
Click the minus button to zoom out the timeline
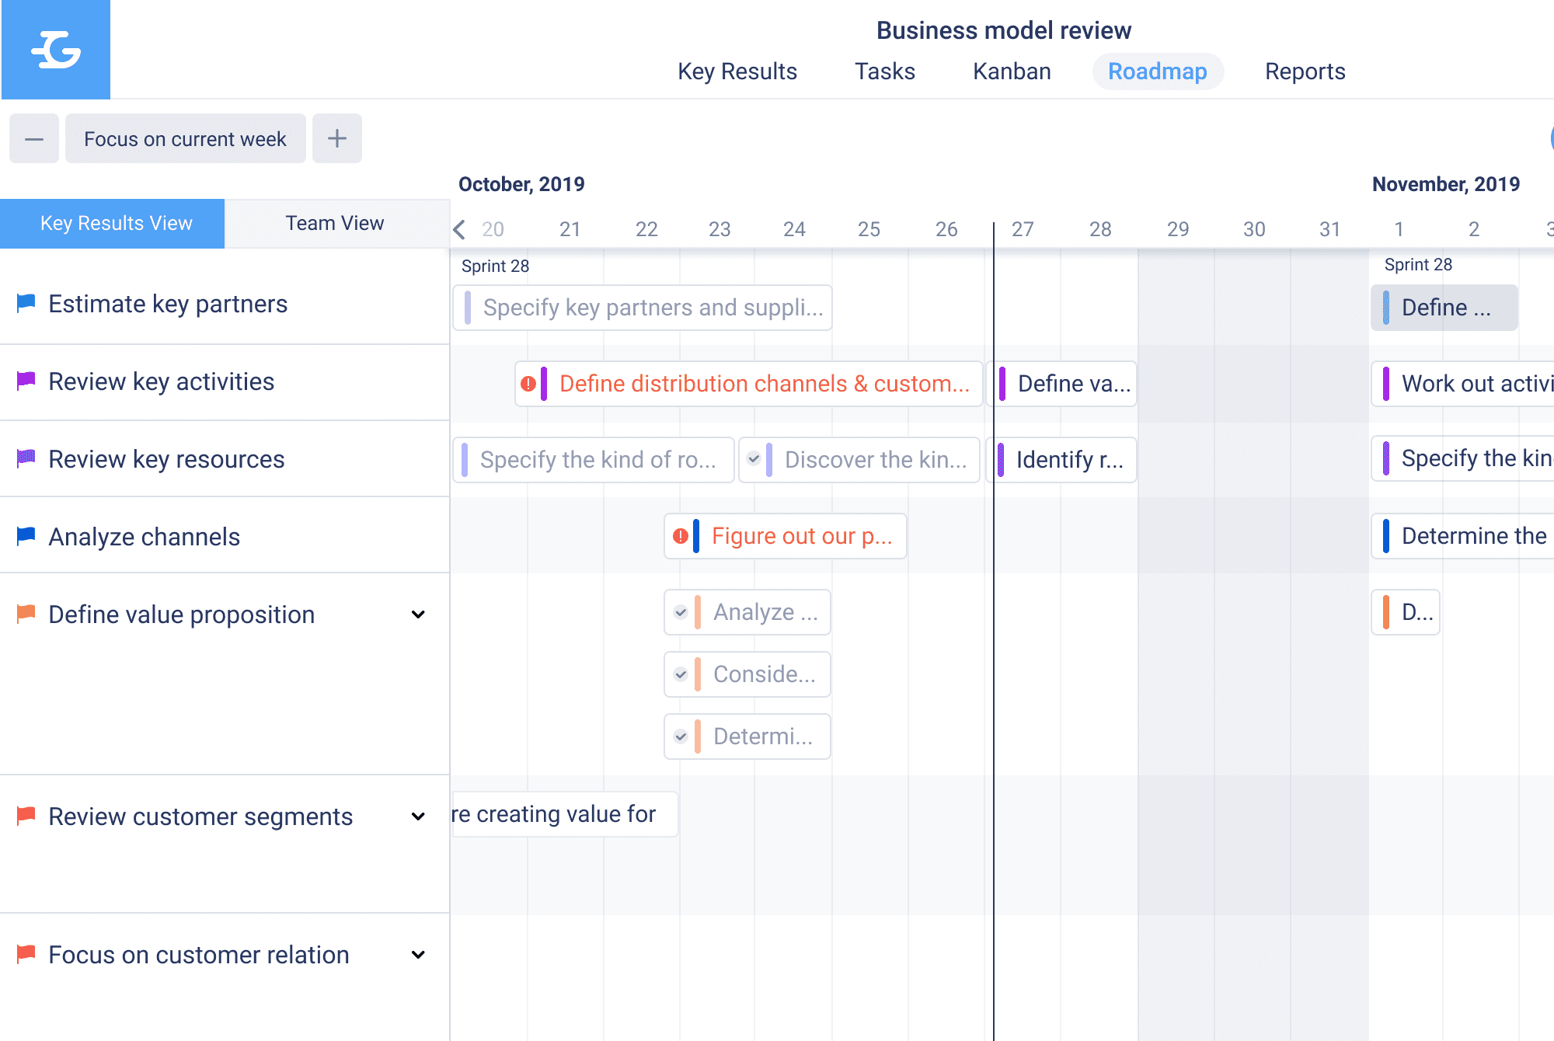pyautogui.click(x=33, y=138)
